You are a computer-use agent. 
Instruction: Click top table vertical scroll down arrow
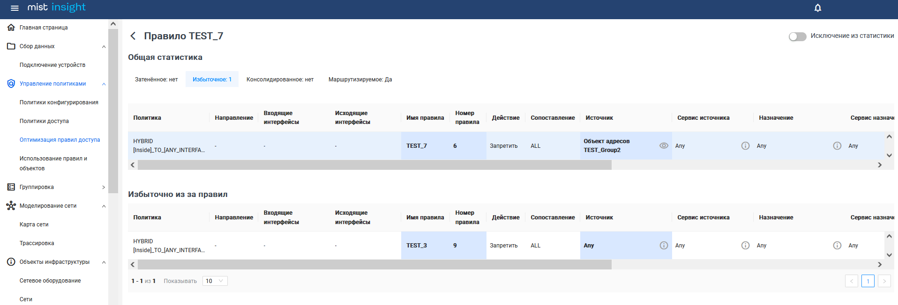click(x=889, y=155)
